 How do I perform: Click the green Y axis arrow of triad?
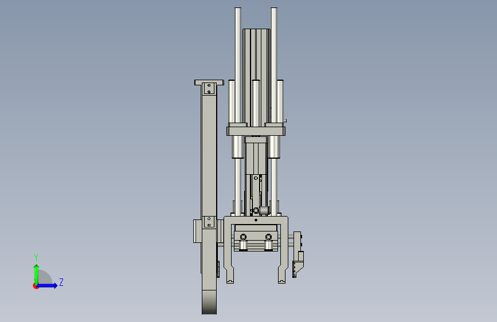coord(37,274)
